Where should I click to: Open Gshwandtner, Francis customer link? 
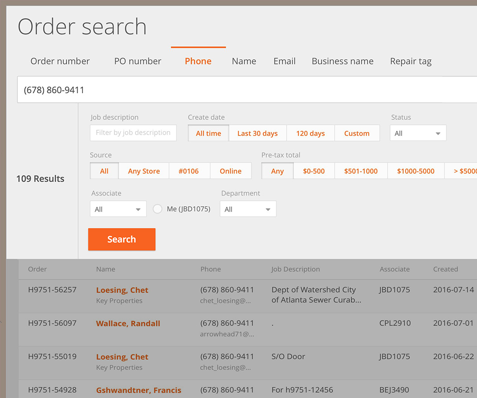(139, 390)
